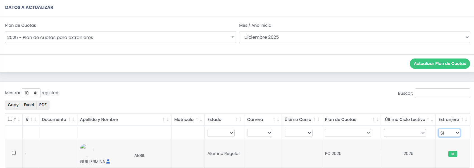The height and width of the screenshot is (168, 474).
Task: Sort by Extranjero column arrows
Action: (x=464, y=120)
